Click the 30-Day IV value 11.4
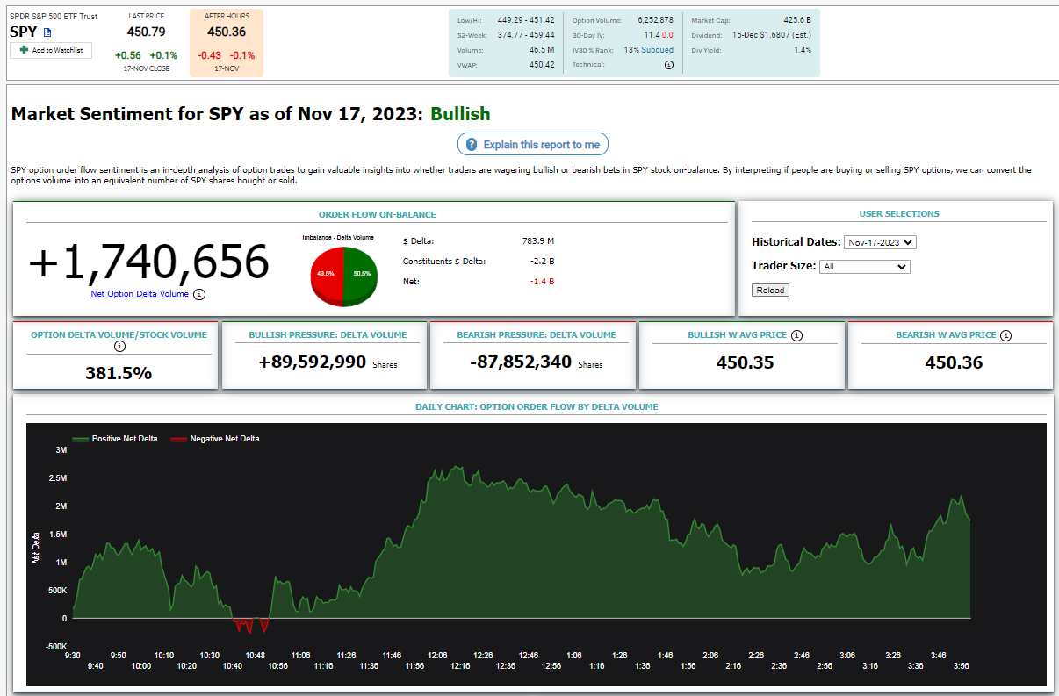The image size is (1059, 696). [x=651, y=35]
